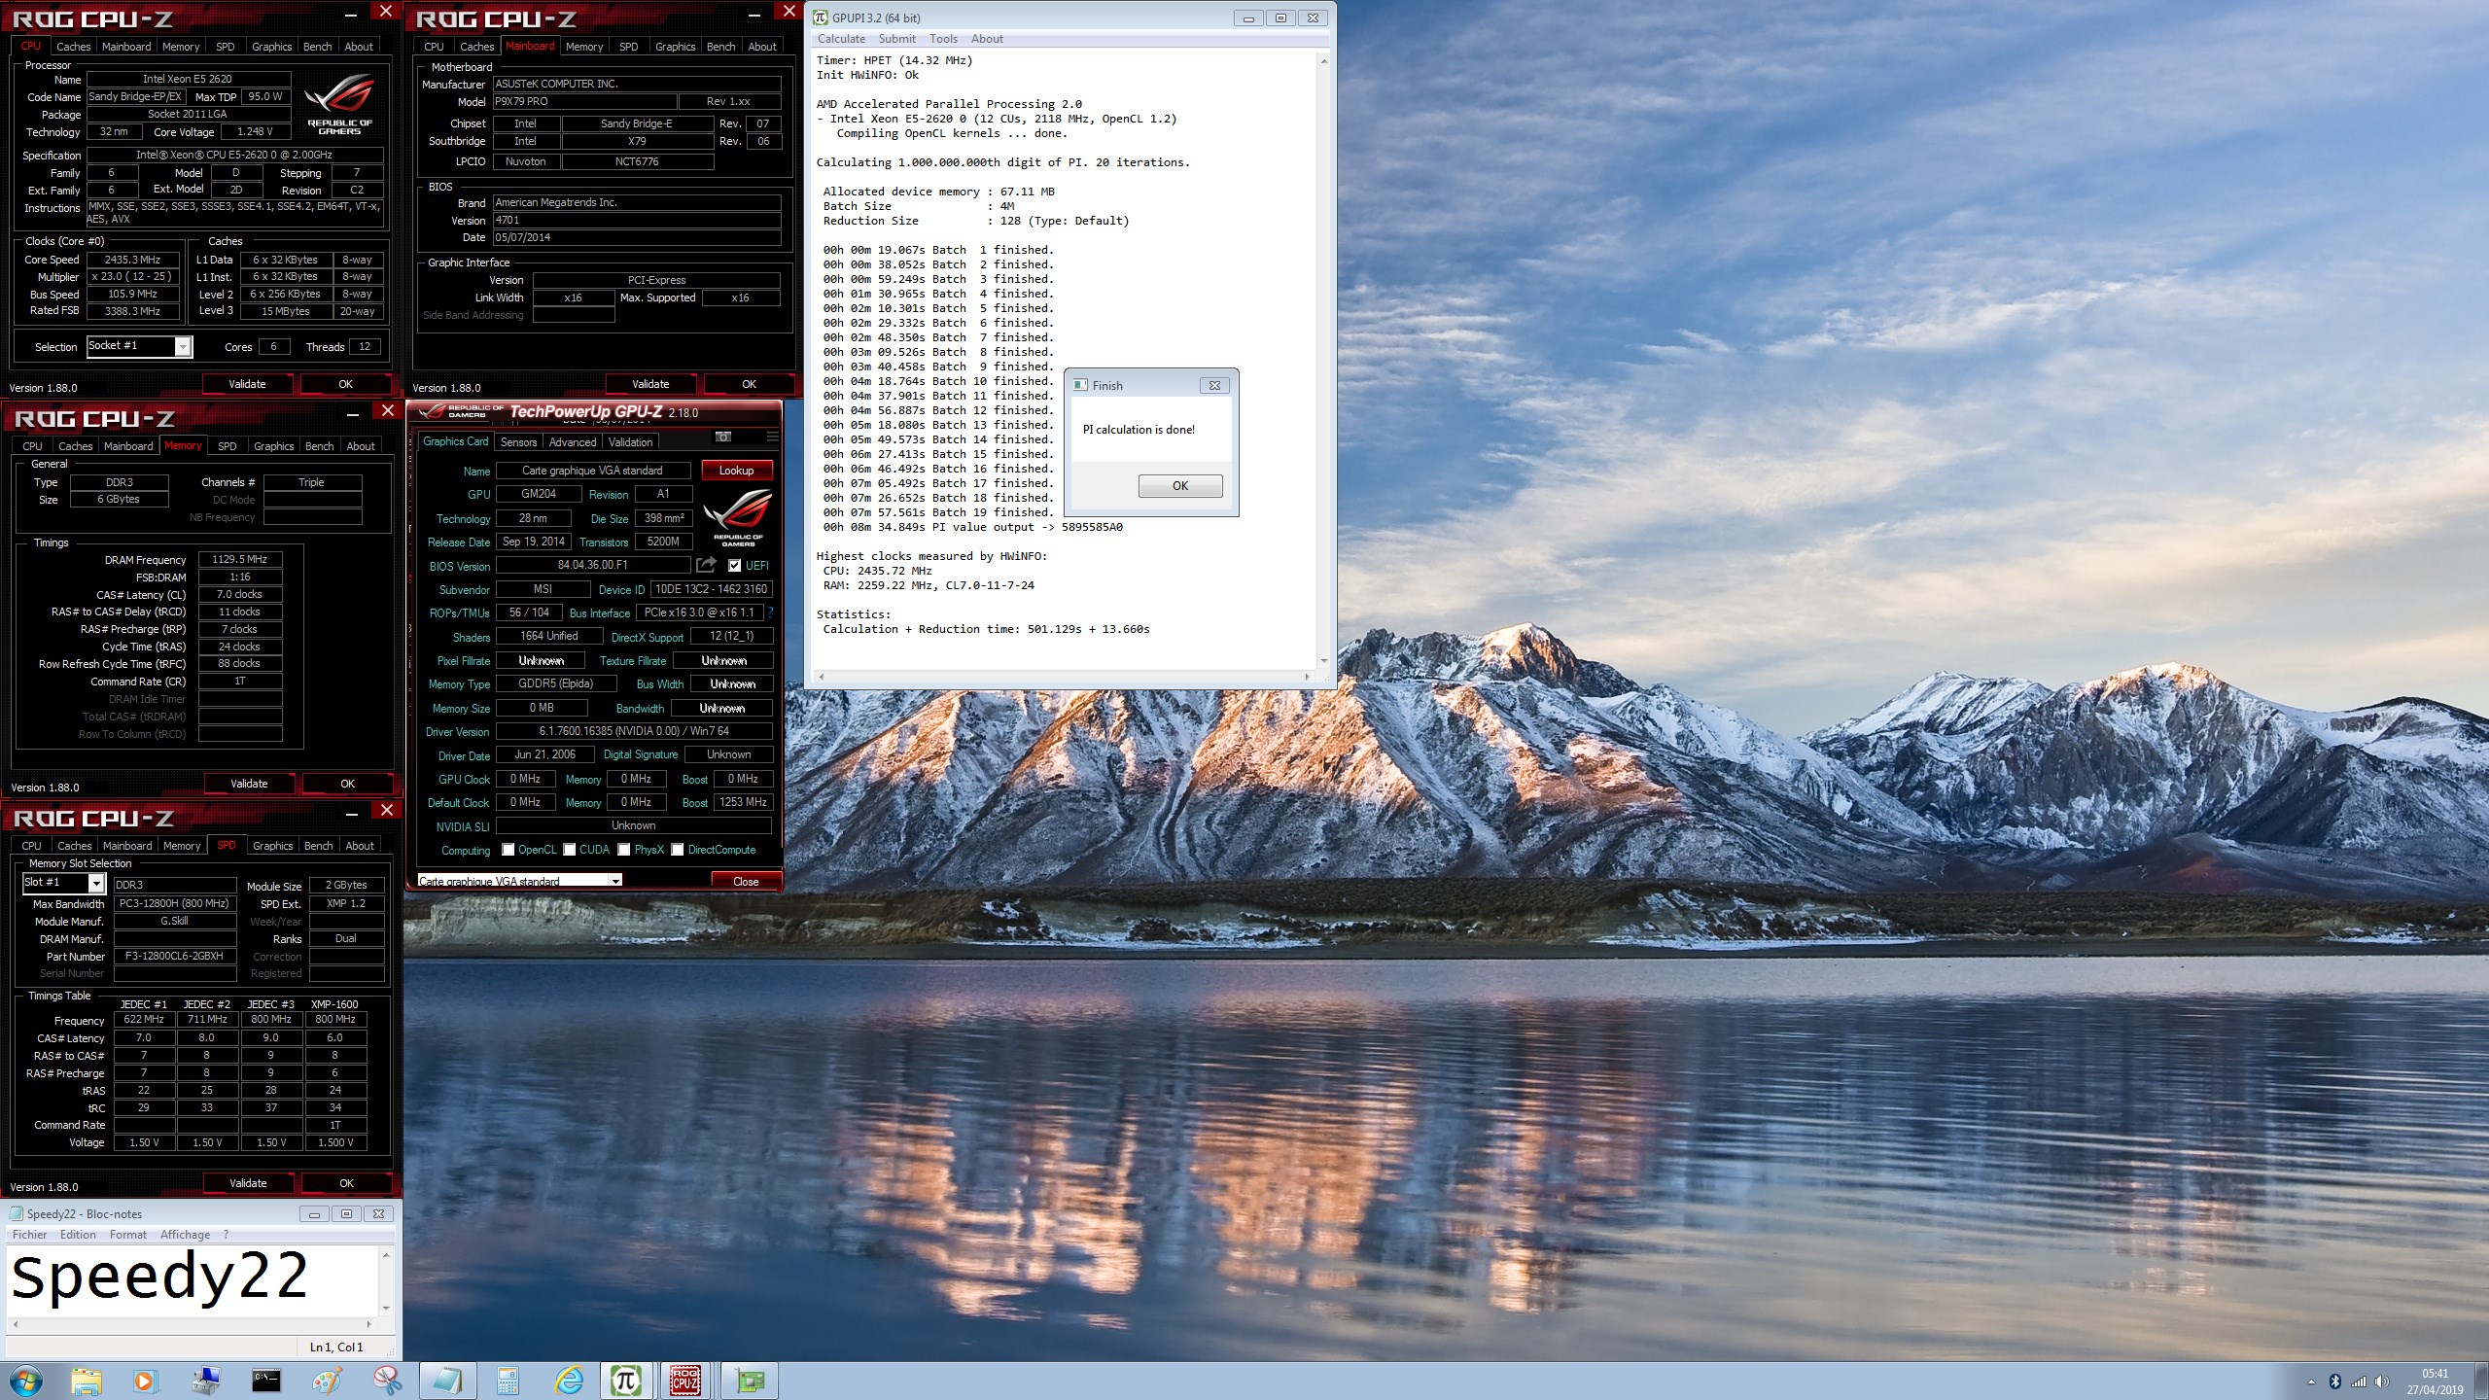Open the GPU-Z hamburger menu icon

tap(772, 437)
